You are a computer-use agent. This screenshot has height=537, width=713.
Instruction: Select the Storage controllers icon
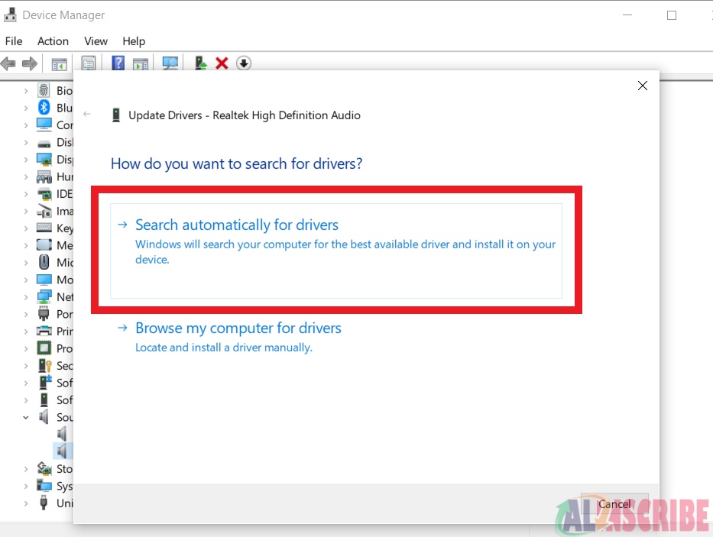[44, 468]
